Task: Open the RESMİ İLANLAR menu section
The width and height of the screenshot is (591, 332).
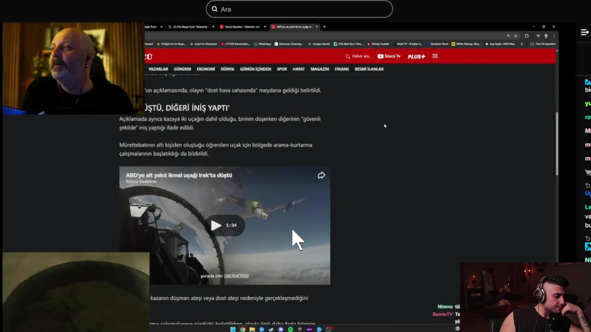Action: [369, 69]
